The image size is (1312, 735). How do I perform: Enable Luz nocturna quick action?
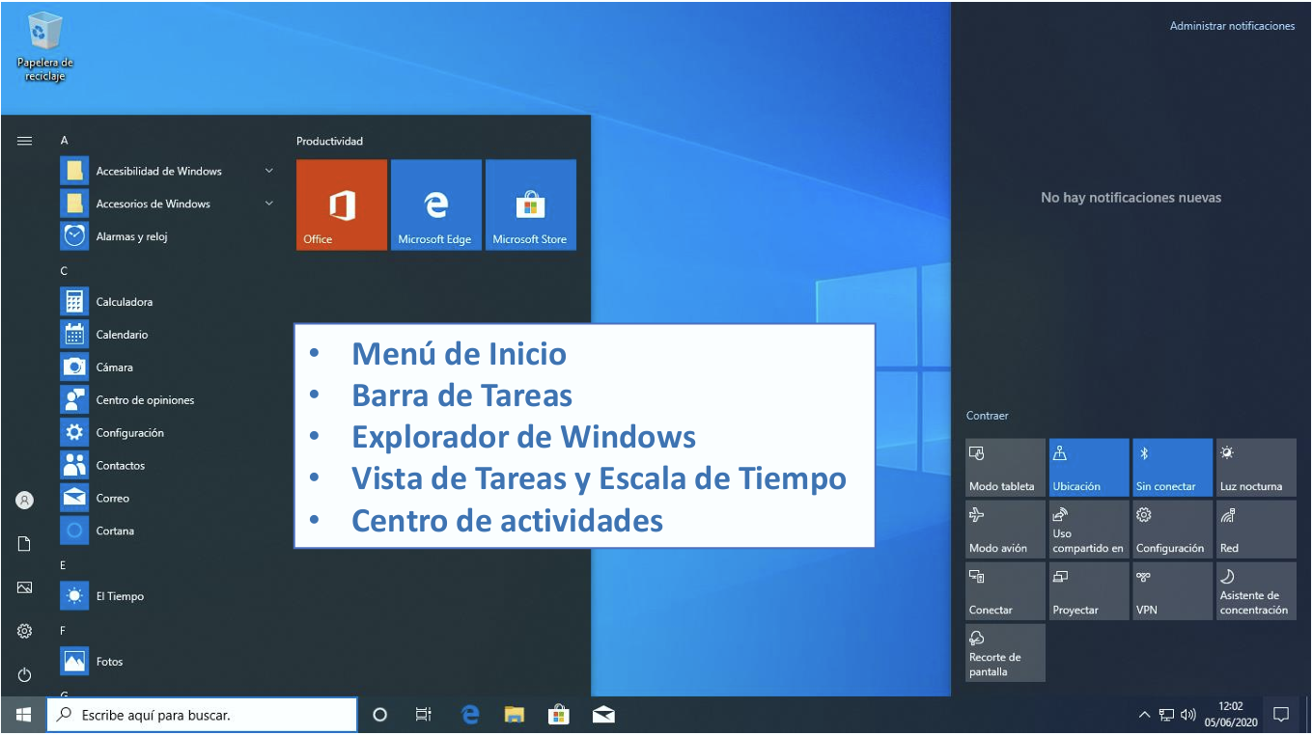pyautogui.click(x=1255, y=468)
